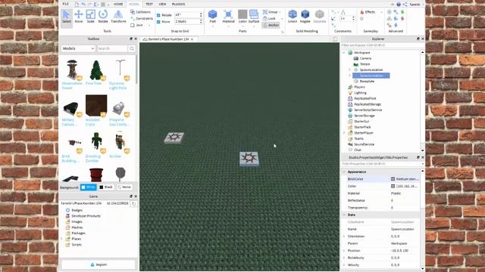Click the BrickColor swatch in Properties
Screen dimensions: 485x272
pos(393,179)
